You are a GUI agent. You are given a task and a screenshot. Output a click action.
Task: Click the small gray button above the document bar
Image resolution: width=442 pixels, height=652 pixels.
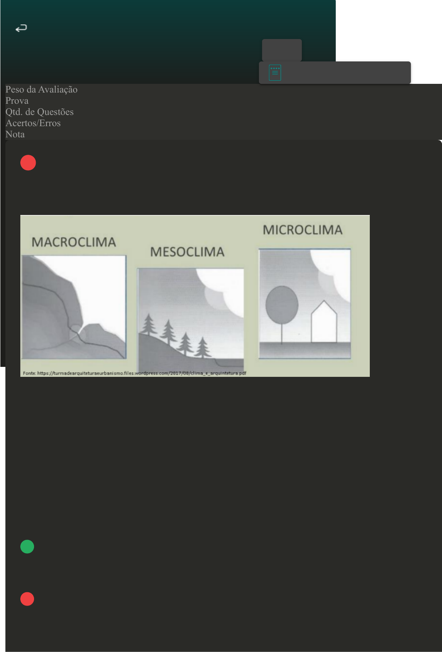point(282,50)
